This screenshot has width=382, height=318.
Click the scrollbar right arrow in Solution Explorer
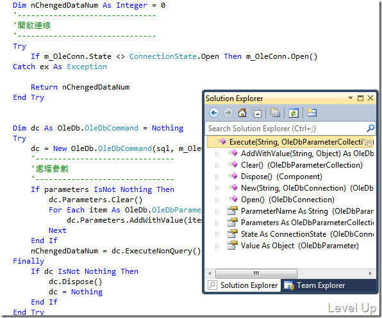point(370,273)
